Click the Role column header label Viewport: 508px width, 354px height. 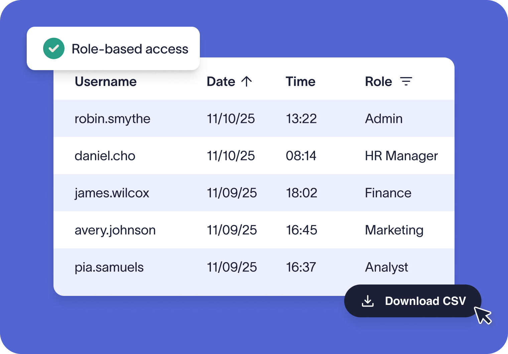click(378, 81)
